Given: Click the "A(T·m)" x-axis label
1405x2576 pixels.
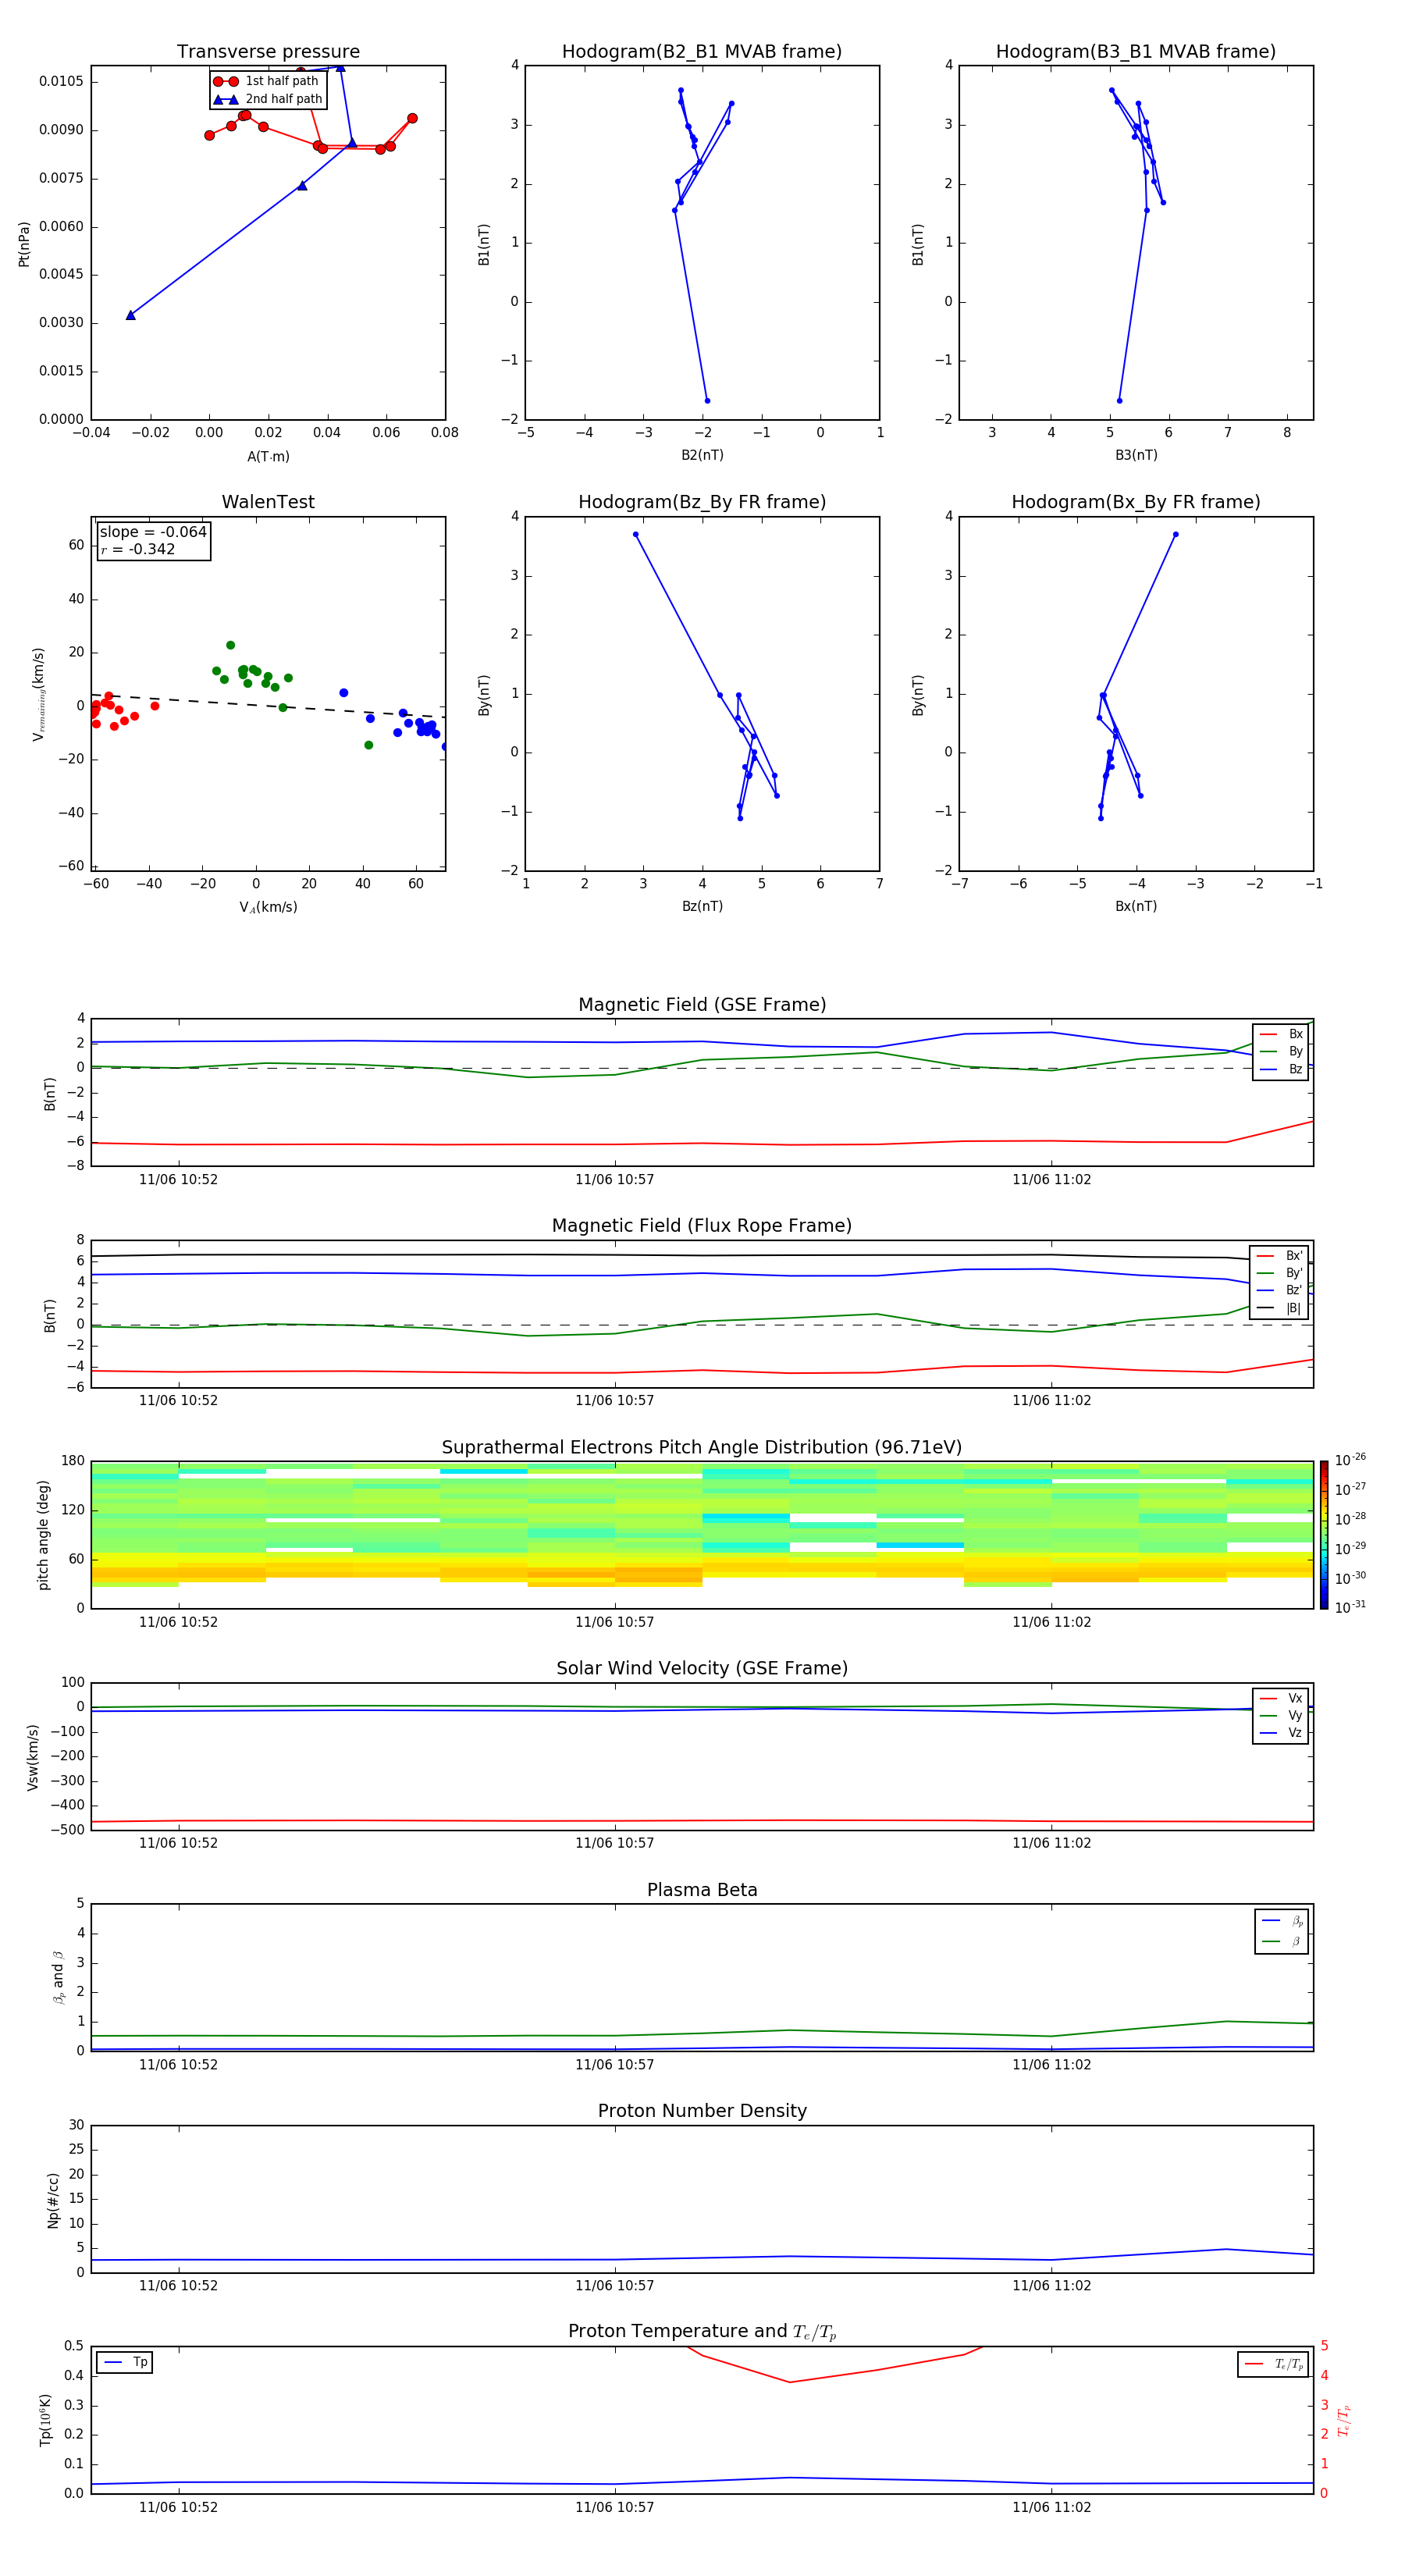Looking at the screenshot, I should (268, 457).
